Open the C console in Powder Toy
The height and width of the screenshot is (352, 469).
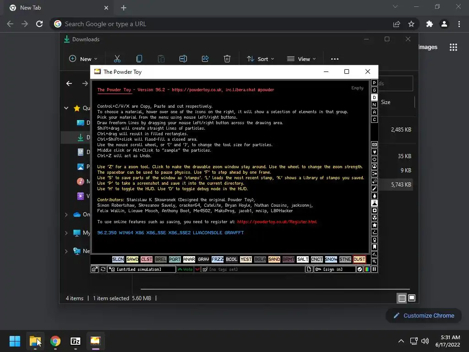tap(374, 120)
